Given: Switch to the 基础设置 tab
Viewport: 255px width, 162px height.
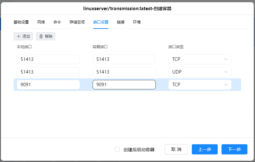Looking at the screenshot, I should click(21, 22).
